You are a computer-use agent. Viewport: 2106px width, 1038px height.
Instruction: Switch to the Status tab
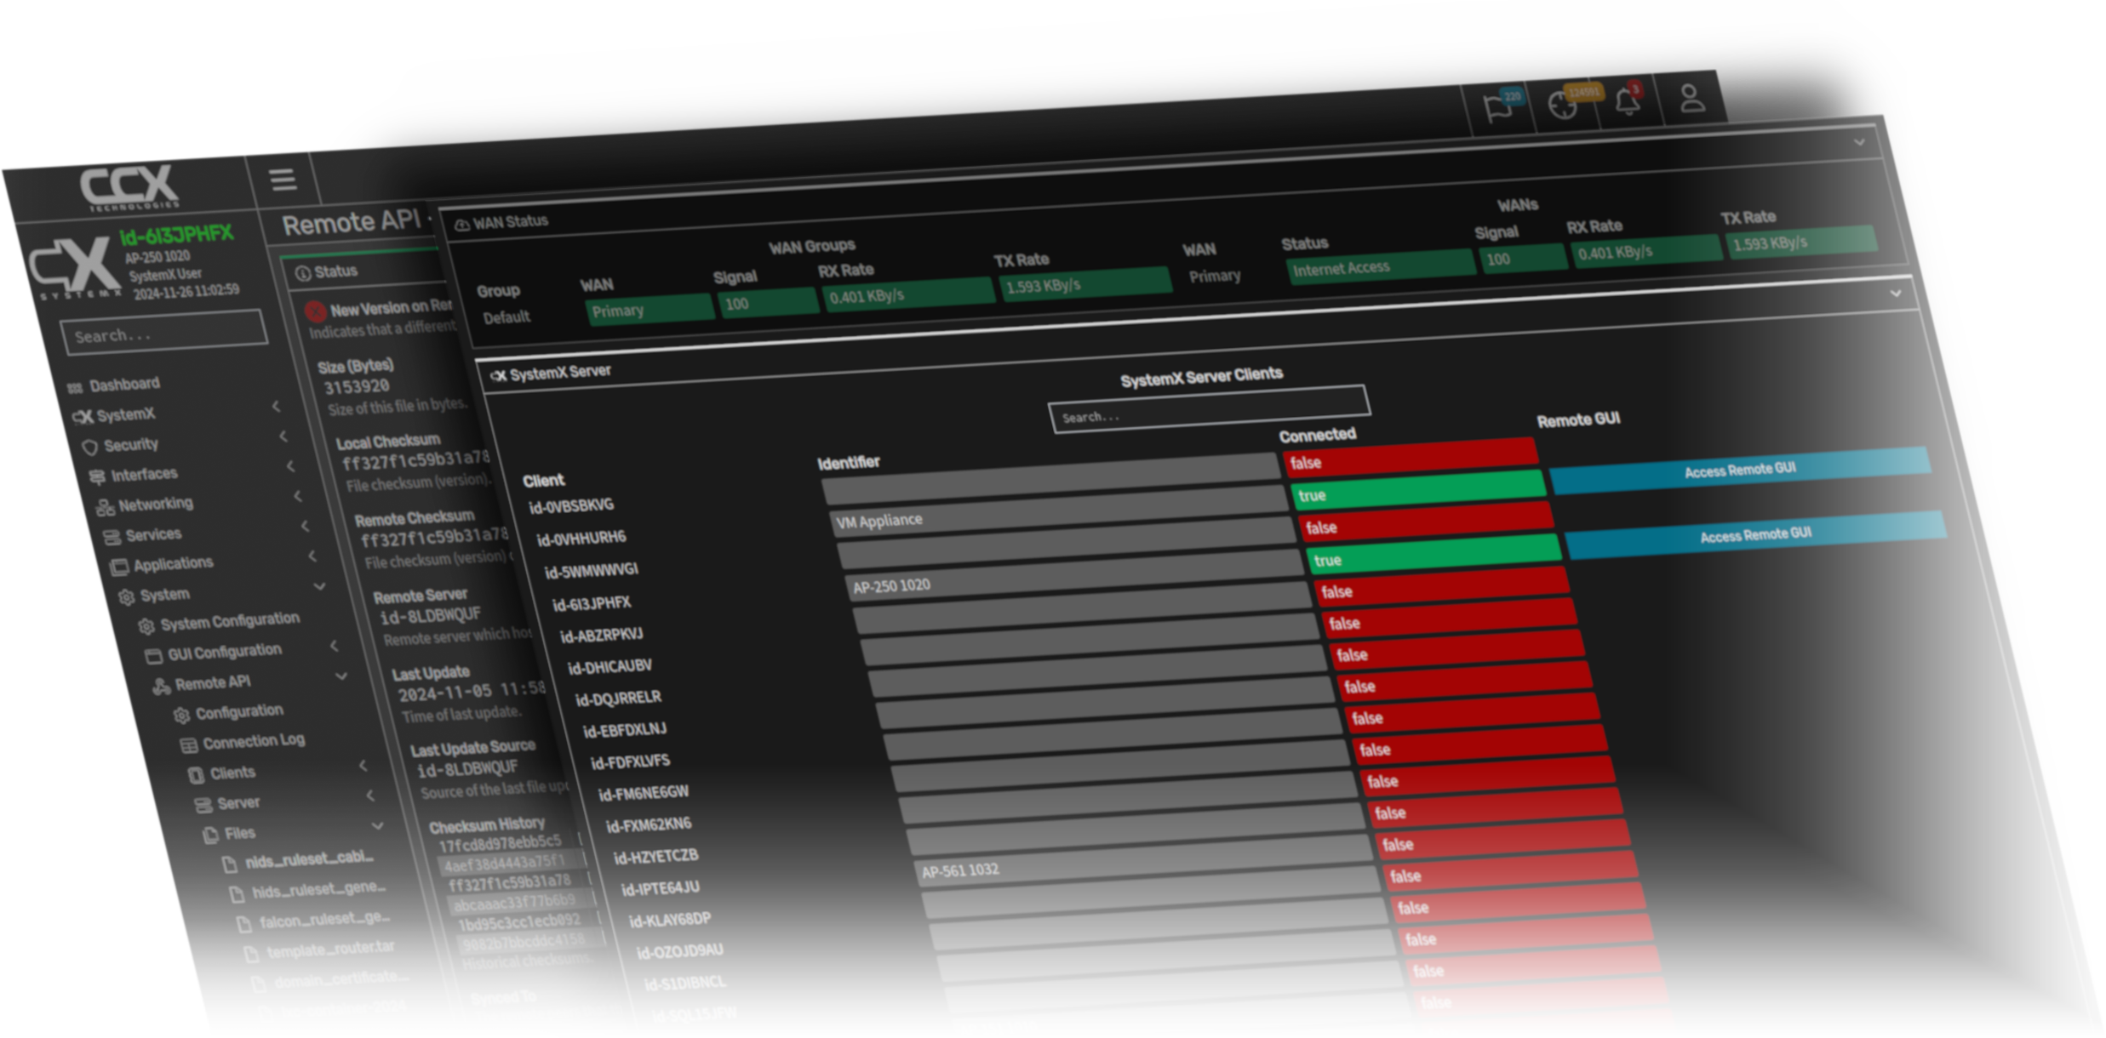(335, 271)
